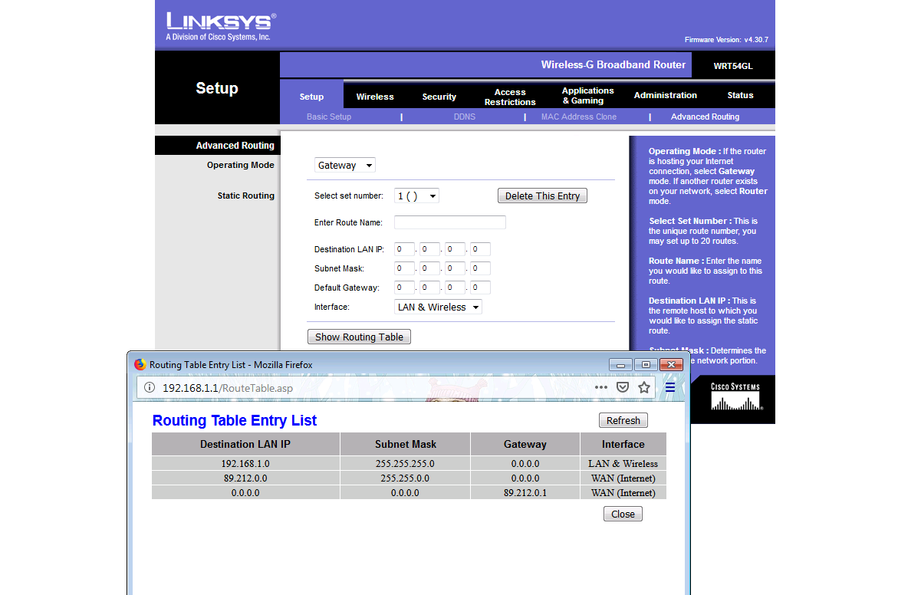Click last octet of Default Gateway

click(x=480, y=288)
